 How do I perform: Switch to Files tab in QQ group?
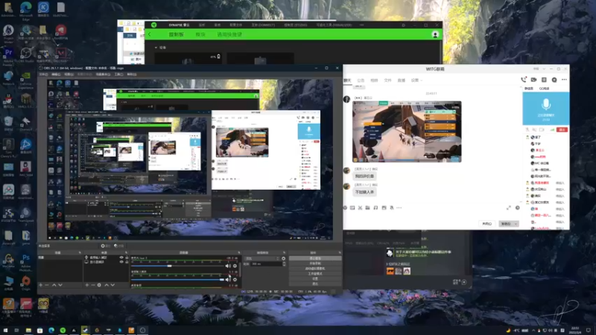click(x=387, y=80)
